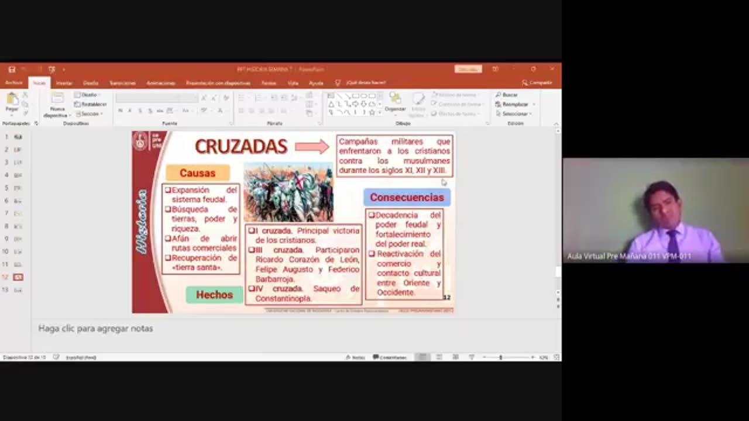Collapse the ribbon with the chevron
Image resolution: width=749 pixels, height=421 pixels.
coord(556,123)
